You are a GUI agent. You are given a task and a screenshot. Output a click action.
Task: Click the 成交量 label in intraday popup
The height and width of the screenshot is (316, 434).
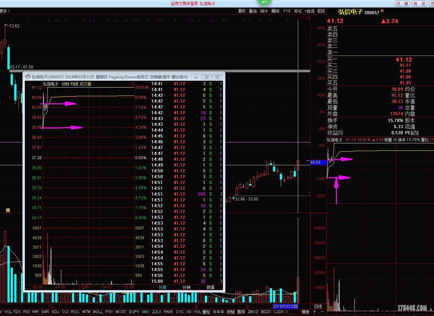point(86,84)
